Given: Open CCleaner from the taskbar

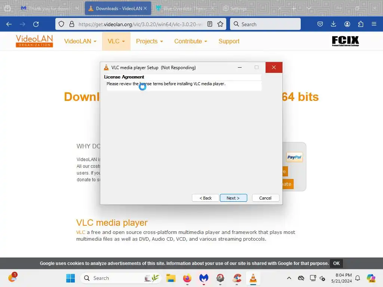Looking at the screenshot, I should point(237,278).
